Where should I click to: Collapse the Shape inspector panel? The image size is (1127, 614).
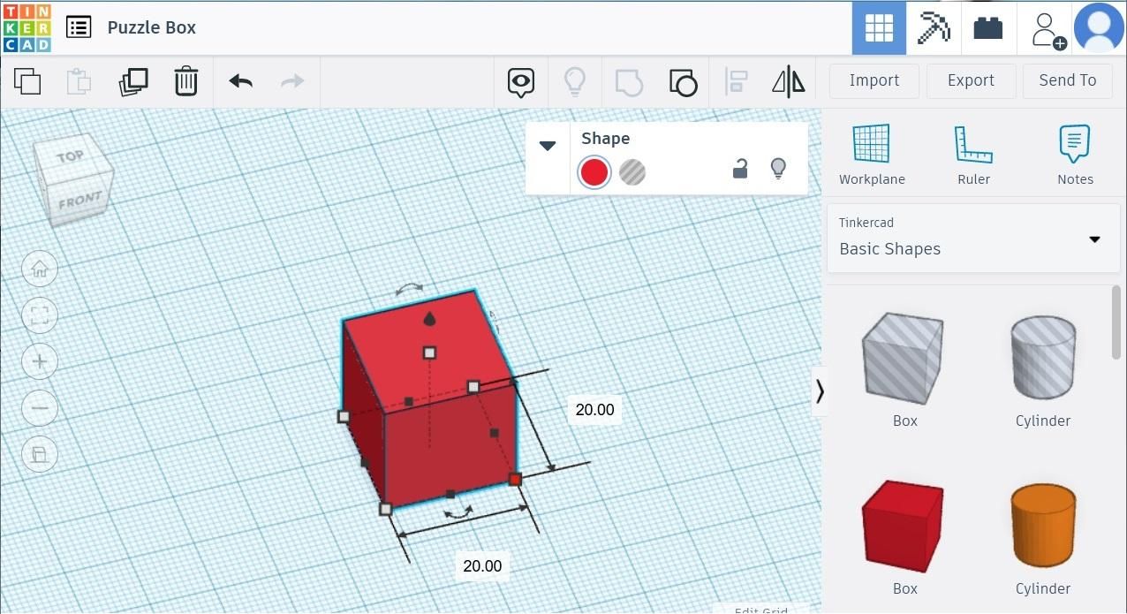point(548,145)
